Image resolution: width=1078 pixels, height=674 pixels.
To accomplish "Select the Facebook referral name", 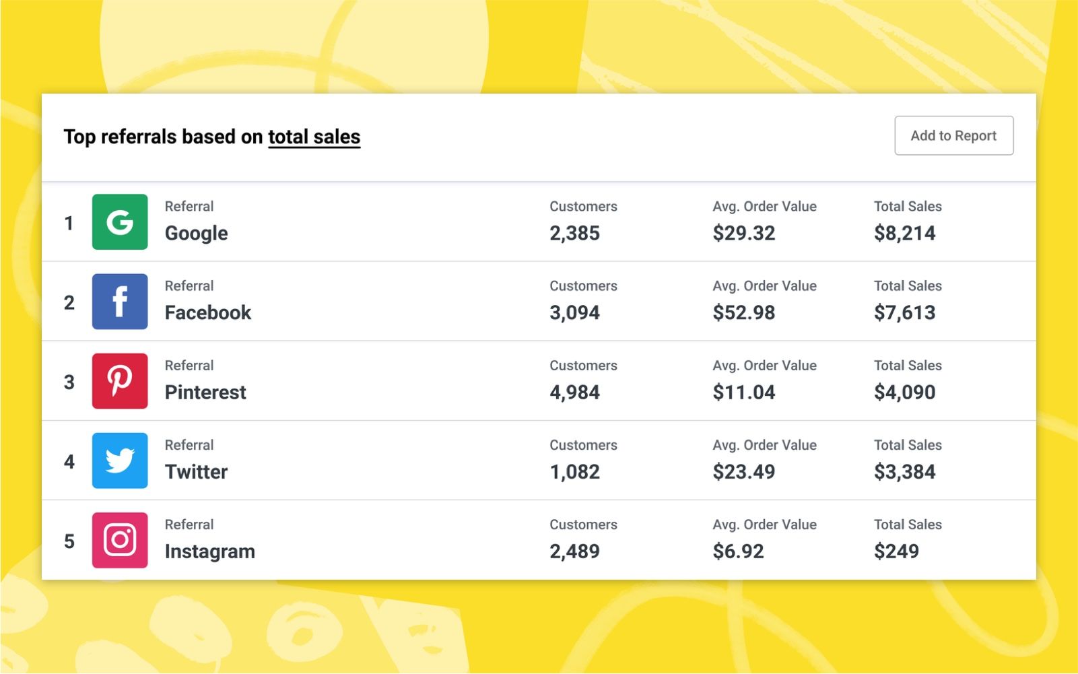I will (x=207, y=312).
